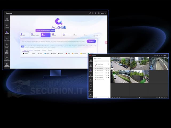Open Device Access in the camera window sidebar
This screenshot has width=171, height=128.
(91, 86)
